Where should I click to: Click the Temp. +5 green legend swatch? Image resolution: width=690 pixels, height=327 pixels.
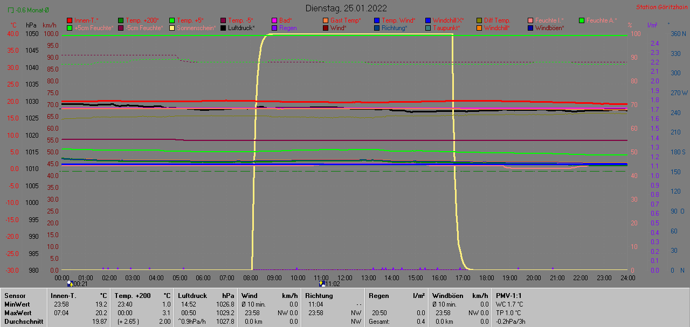[172, 20]
